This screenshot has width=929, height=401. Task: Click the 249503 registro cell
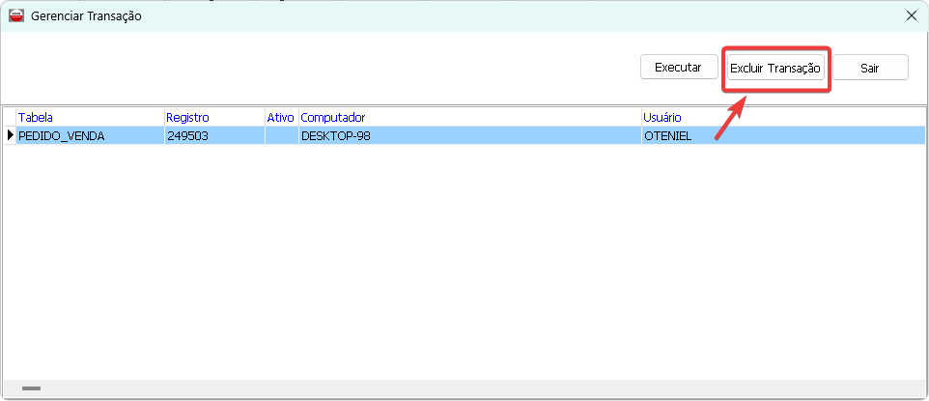point(213,135)
